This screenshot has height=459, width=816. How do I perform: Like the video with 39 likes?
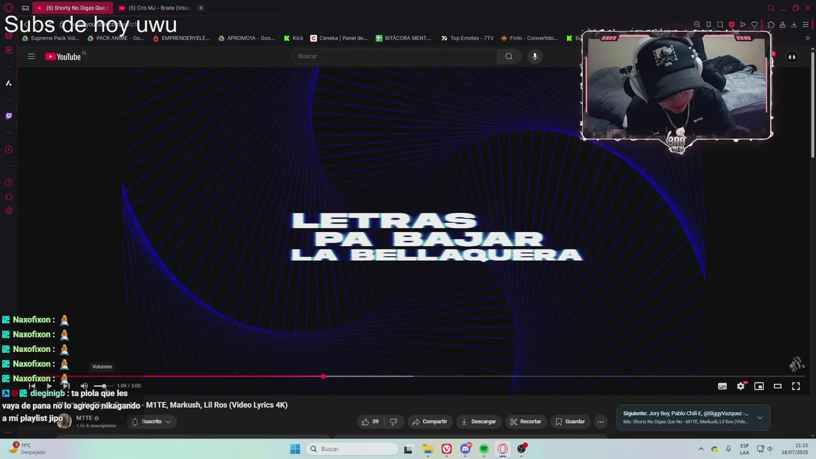coord(370,421)
